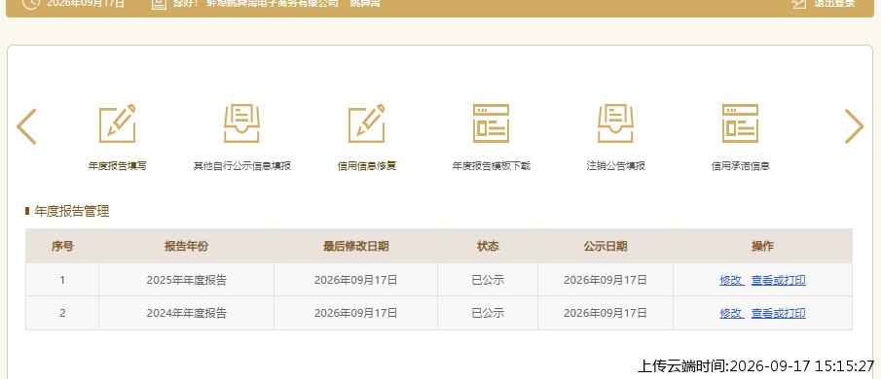Open the 年度报告填写 pencil icon
Viewport: 881px width, 379px height.
tap(118, 123)
